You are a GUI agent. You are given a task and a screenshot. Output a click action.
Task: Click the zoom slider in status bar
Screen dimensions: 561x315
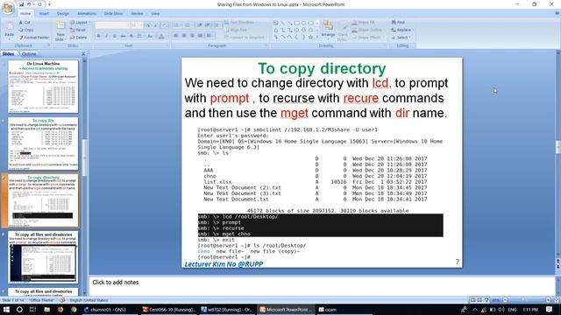[526, 300]
